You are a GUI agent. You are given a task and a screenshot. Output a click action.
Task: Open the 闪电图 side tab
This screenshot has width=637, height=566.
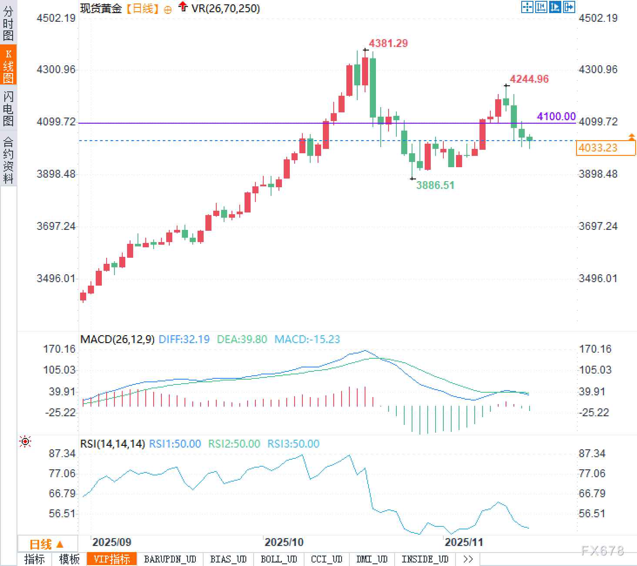pos(8,108)
